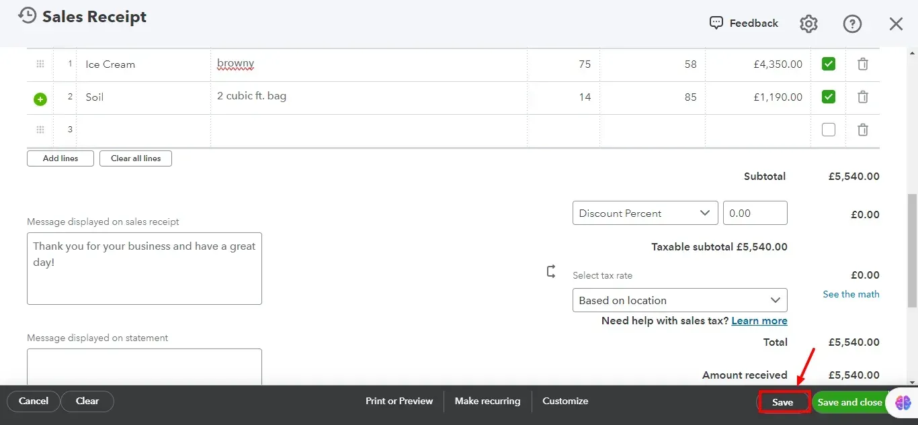Delete the Soil line using its trash icon

pos(863,97)
